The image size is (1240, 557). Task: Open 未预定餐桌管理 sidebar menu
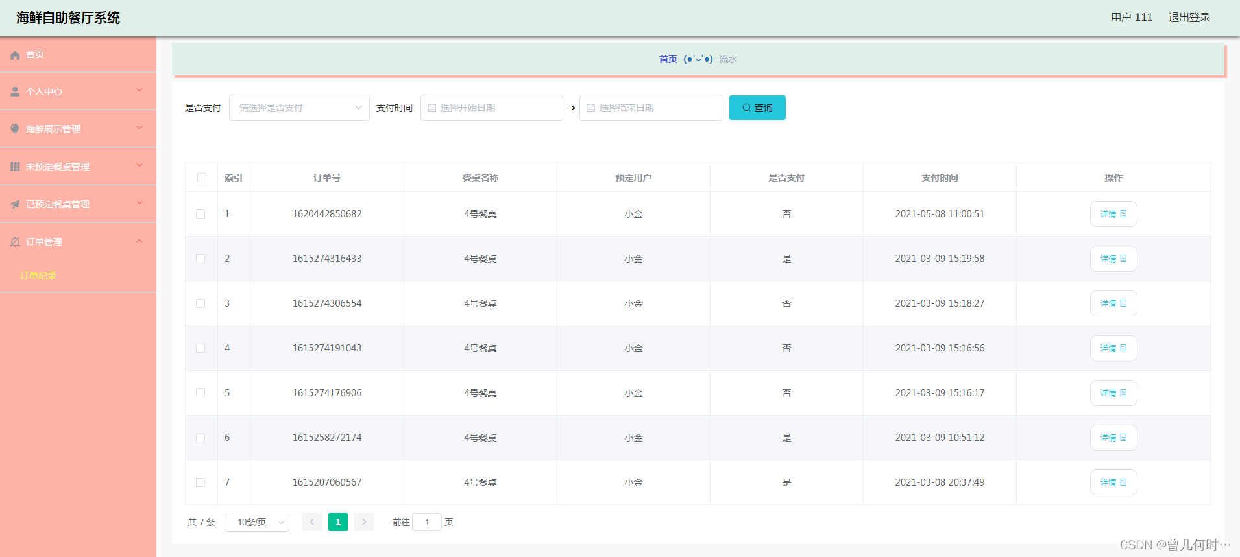click(78, 167)
